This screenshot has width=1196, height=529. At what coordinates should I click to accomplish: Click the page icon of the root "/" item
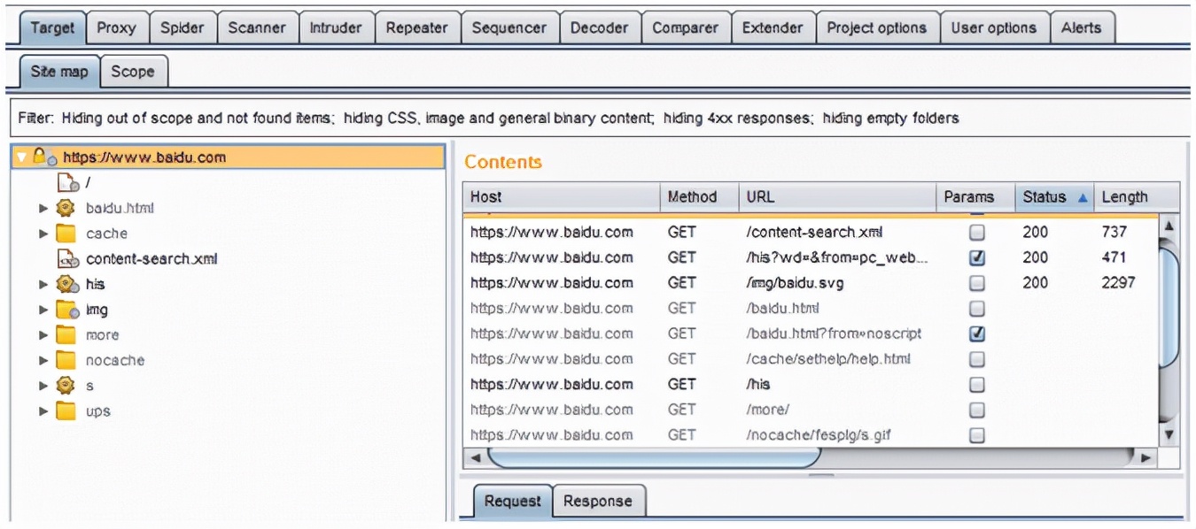coord(67,183)
